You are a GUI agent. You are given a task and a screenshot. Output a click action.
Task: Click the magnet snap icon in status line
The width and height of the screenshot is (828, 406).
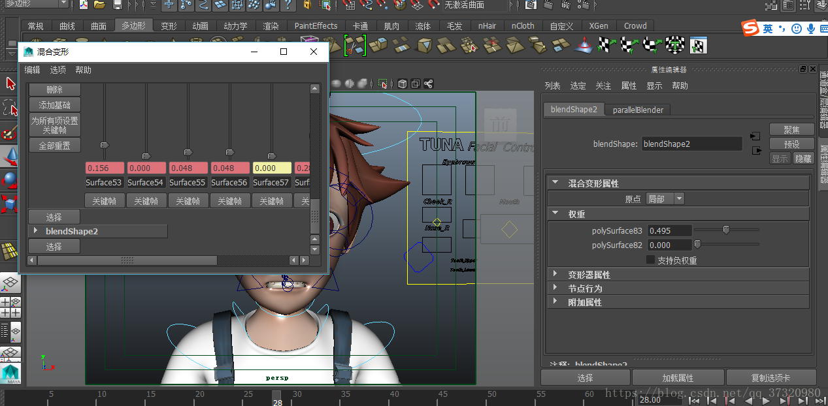(433, 5)
